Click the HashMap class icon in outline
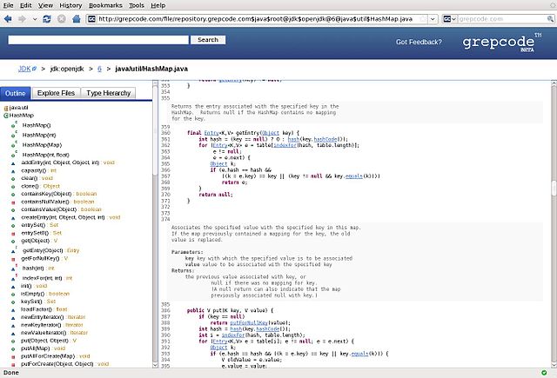The width and height of the screenshot is (557, 378). coord(6,116)
